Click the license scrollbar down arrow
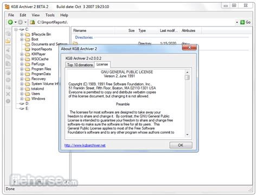This screenshot has height=196, width=257. [x=187, y=134]
